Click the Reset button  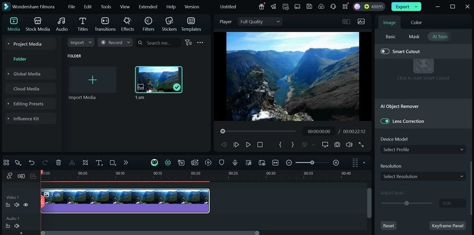[x=389, y=226]
